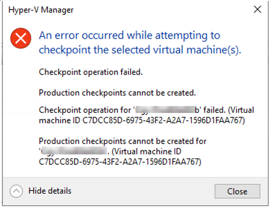
Task: Click the 'Checkpoint operation for' text
Action: click(x=85, y=110)
